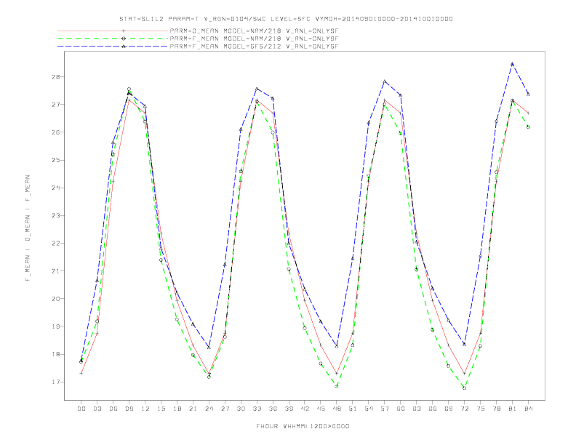This screenshot has height=445, width=576.
Task: Click x-axis forecast hour label 72
Action: click(465, 409)
